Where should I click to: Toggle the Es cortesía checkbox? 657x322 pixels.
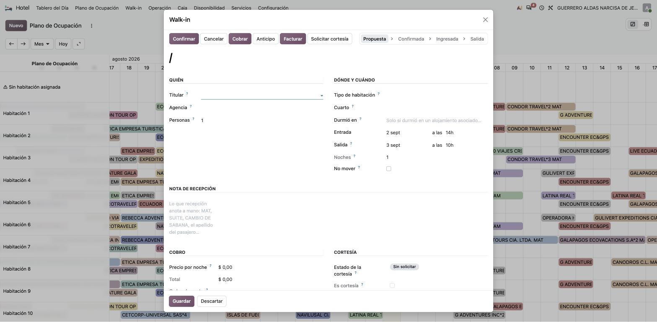pos(392,286)
